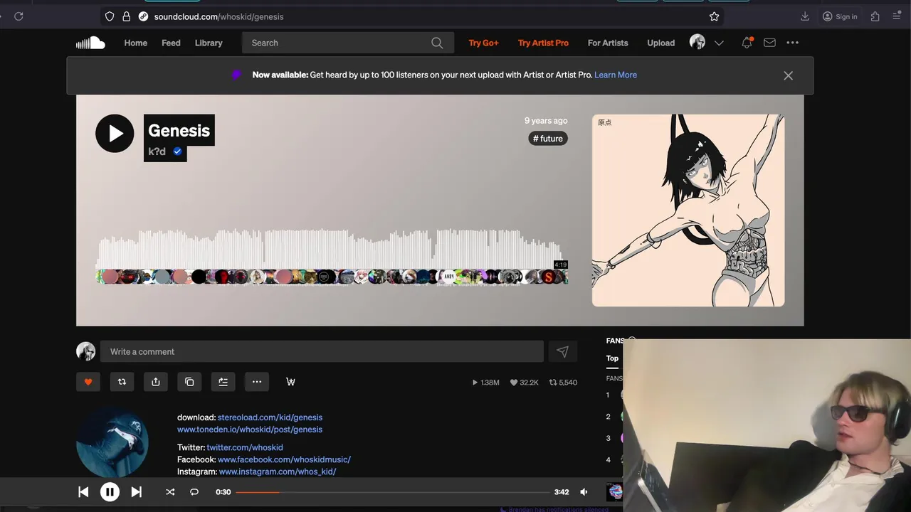Bookmark this page with the star
This screenshot has width=911, height=512.
(714, 16)
